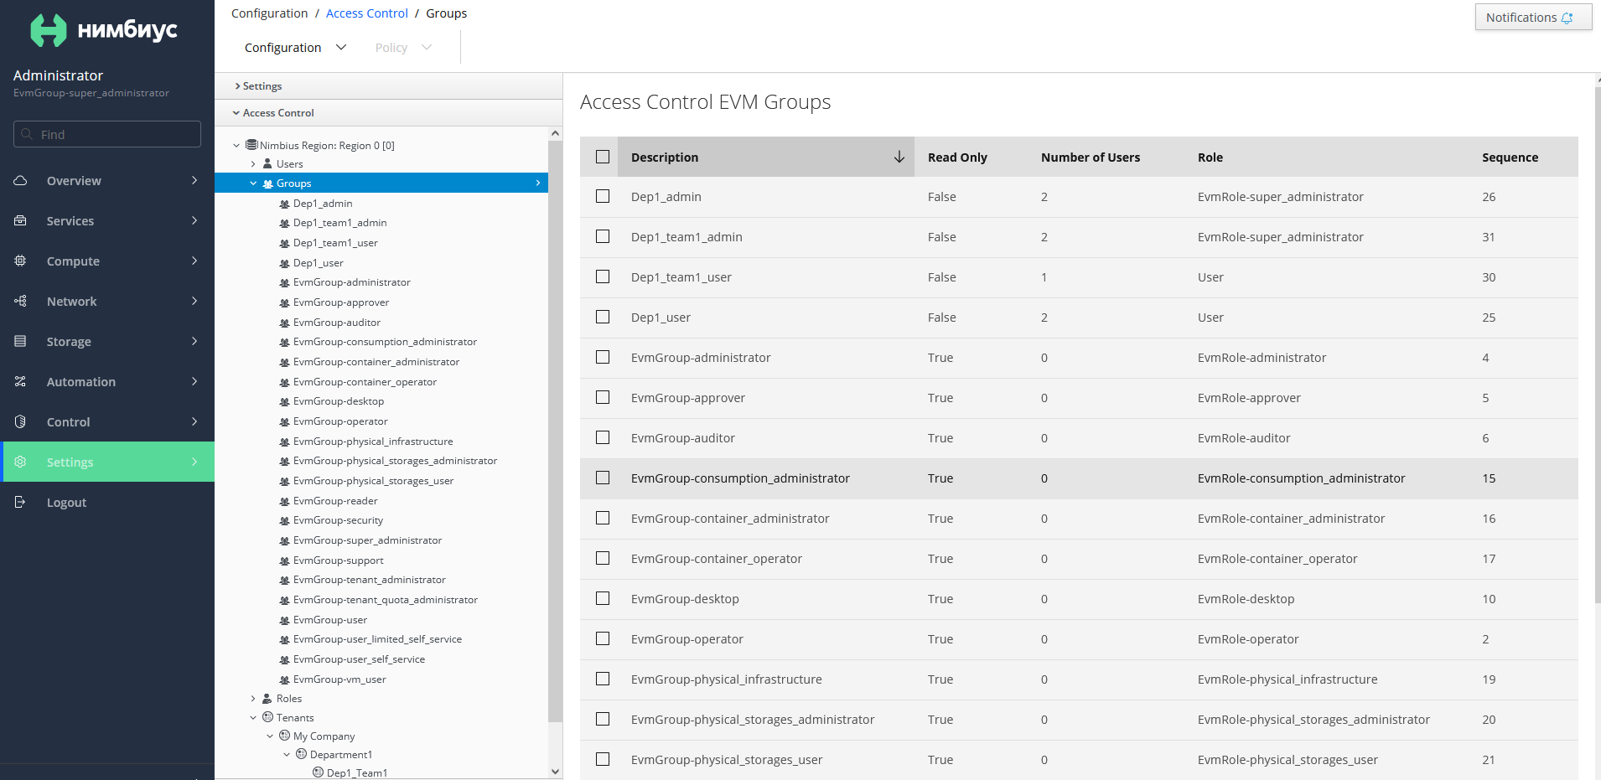Image resolution: width=1601 pixels, height=780 pixels.
Task: Click the Notifications button
Action: 1533,18
